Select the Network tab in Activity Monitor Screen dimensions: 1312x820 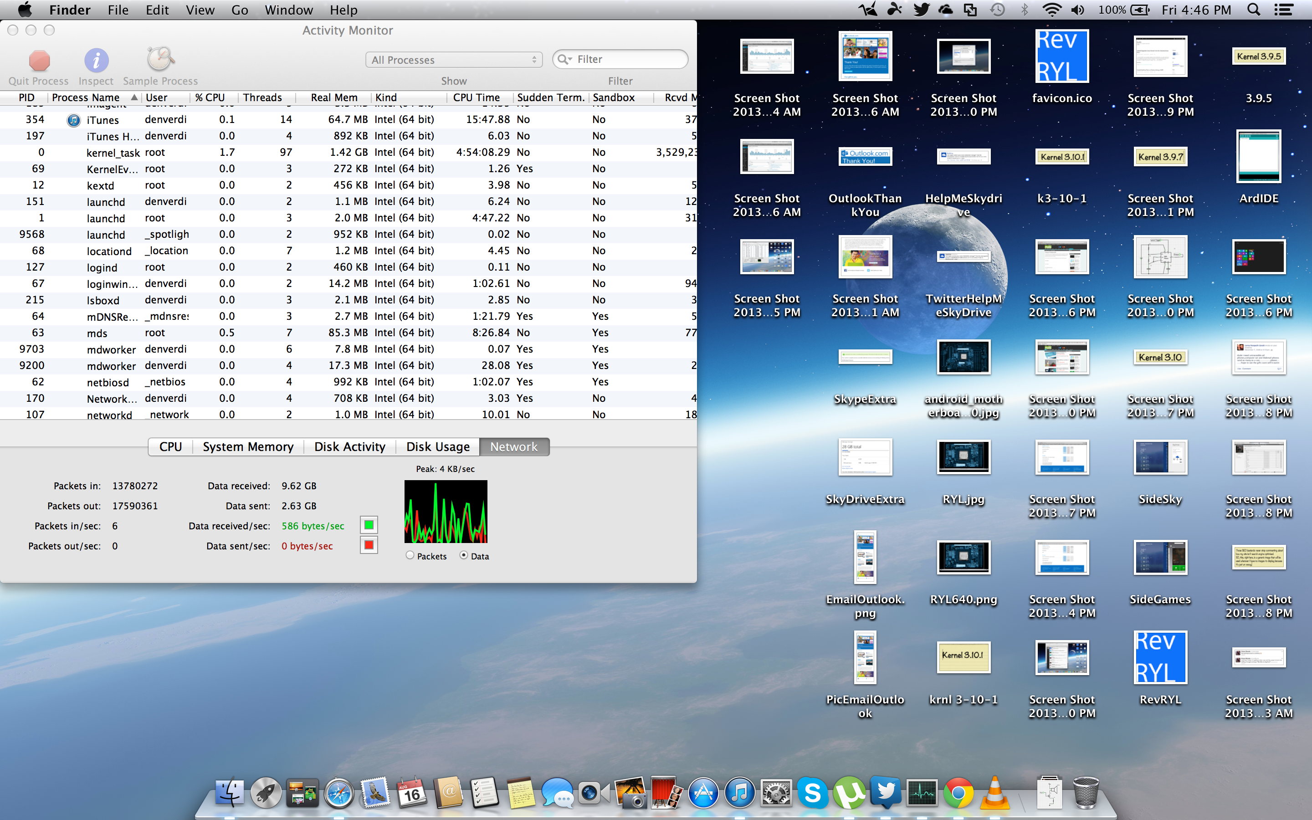point(513,447)
